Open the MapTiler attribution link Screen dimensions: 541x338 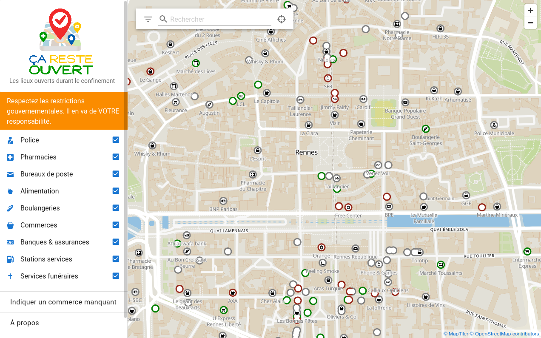pyautogui.click(x=456, y=334)
